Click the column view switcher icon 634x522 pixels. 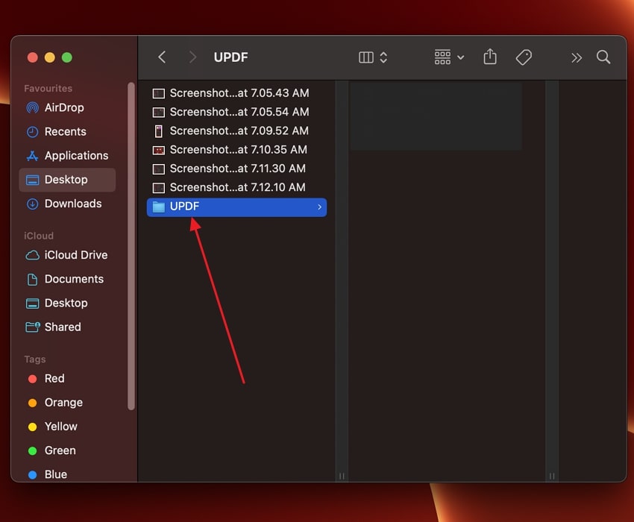[x=366, y=57]
